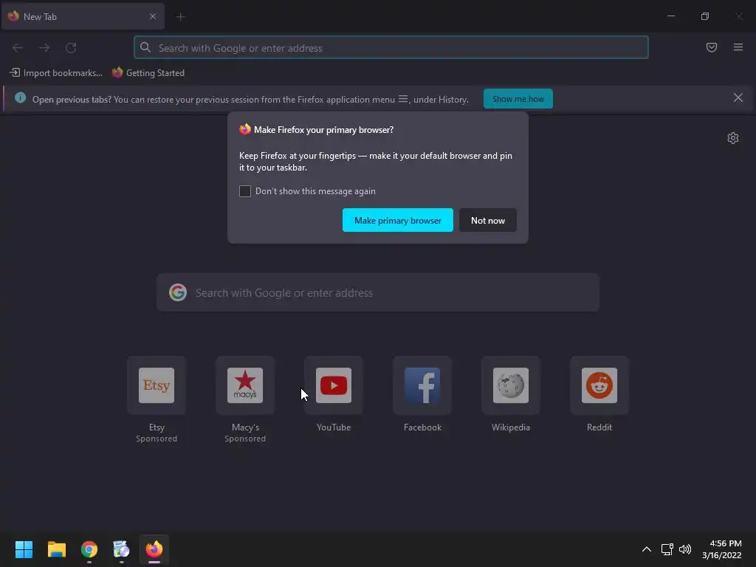The image size is (756, 567).
Task: Click the forward navigation arrow
Action: click(x=44, y=48)
